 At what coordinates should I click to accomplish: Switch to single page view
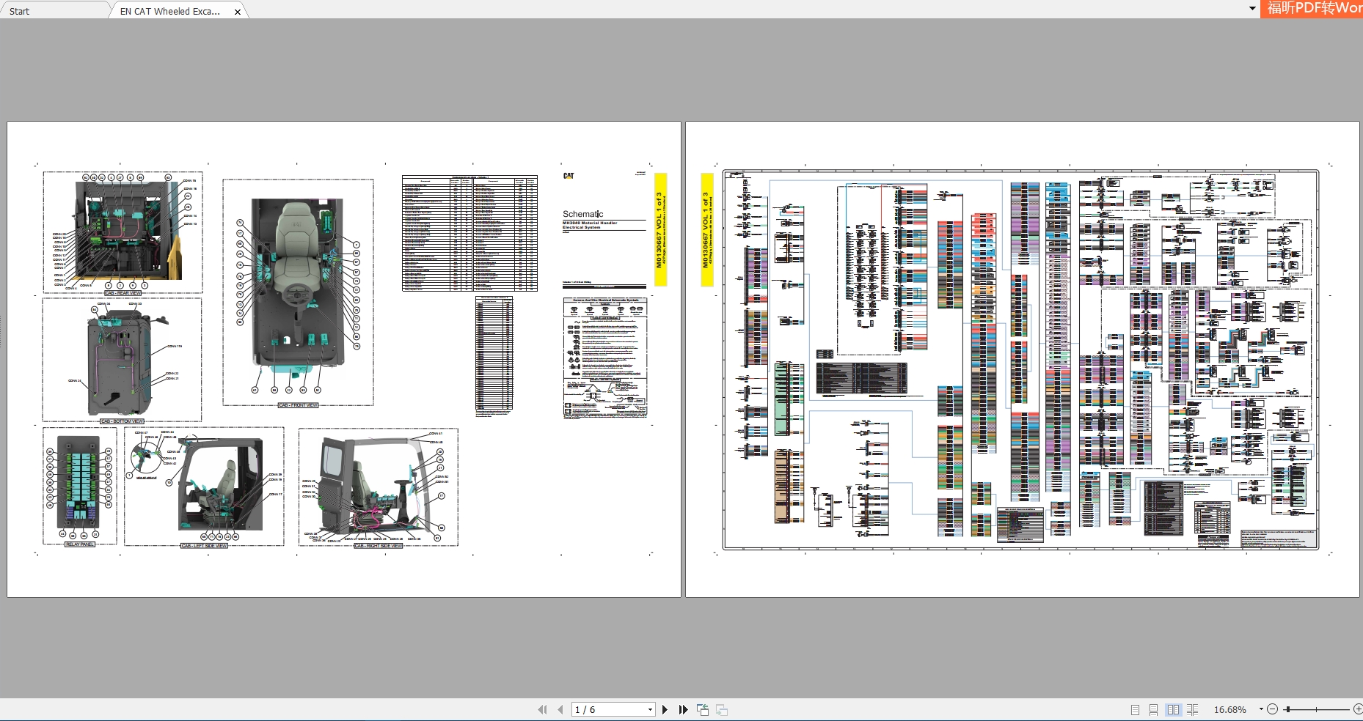pos(1135,709)
